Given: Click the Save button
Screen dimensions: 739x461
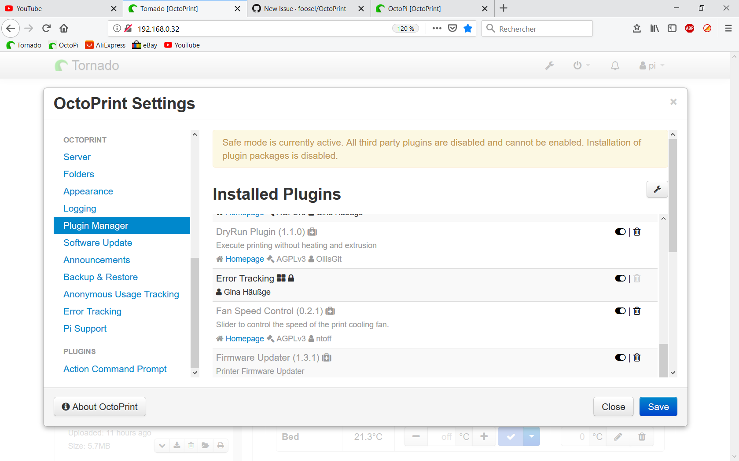Looking at the screenshot, I should [658, 406].
